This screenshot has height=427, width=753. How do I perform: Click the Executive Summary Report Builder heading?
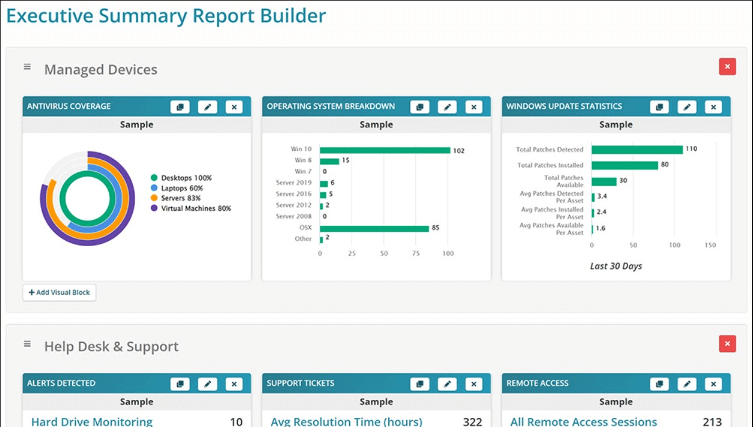coord(166,16)
